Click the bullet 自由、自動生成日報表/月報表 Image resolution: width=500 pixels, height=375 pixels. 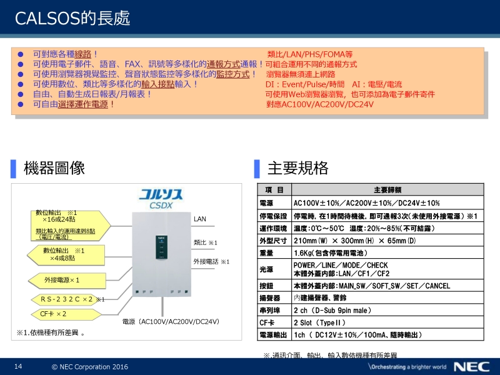(x=92, y=94)
